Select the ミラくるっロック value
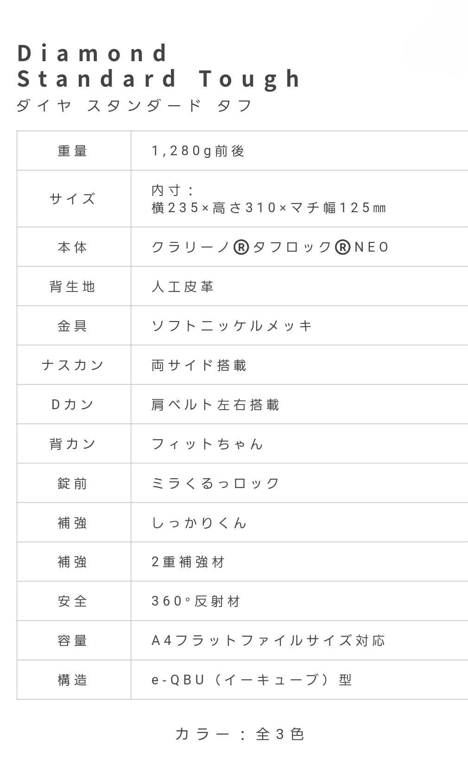The width and height of the screenshot is (468, 759). (215, 484)
